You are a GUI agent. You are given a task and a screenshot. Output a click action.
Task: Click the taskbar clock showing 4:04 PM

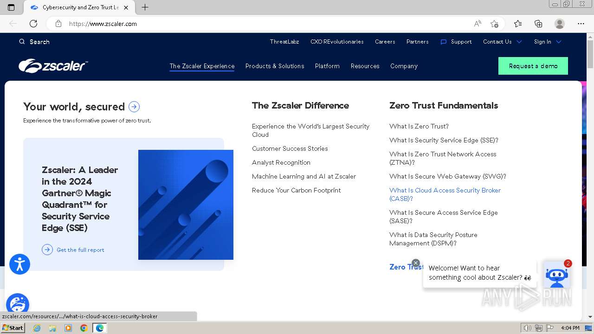[570, 328]
